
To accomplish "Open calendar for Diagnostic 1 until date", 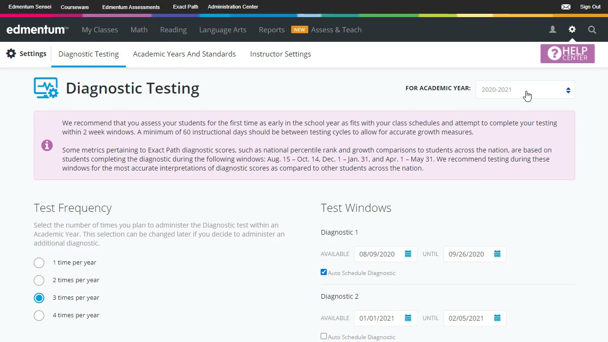I will [497, 254].
